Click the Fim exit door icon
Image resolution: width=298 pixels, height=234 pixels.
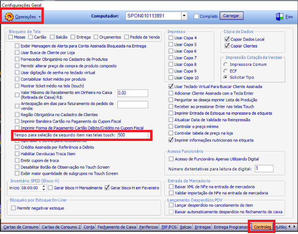pyautogui.click(x=280, y=17)
